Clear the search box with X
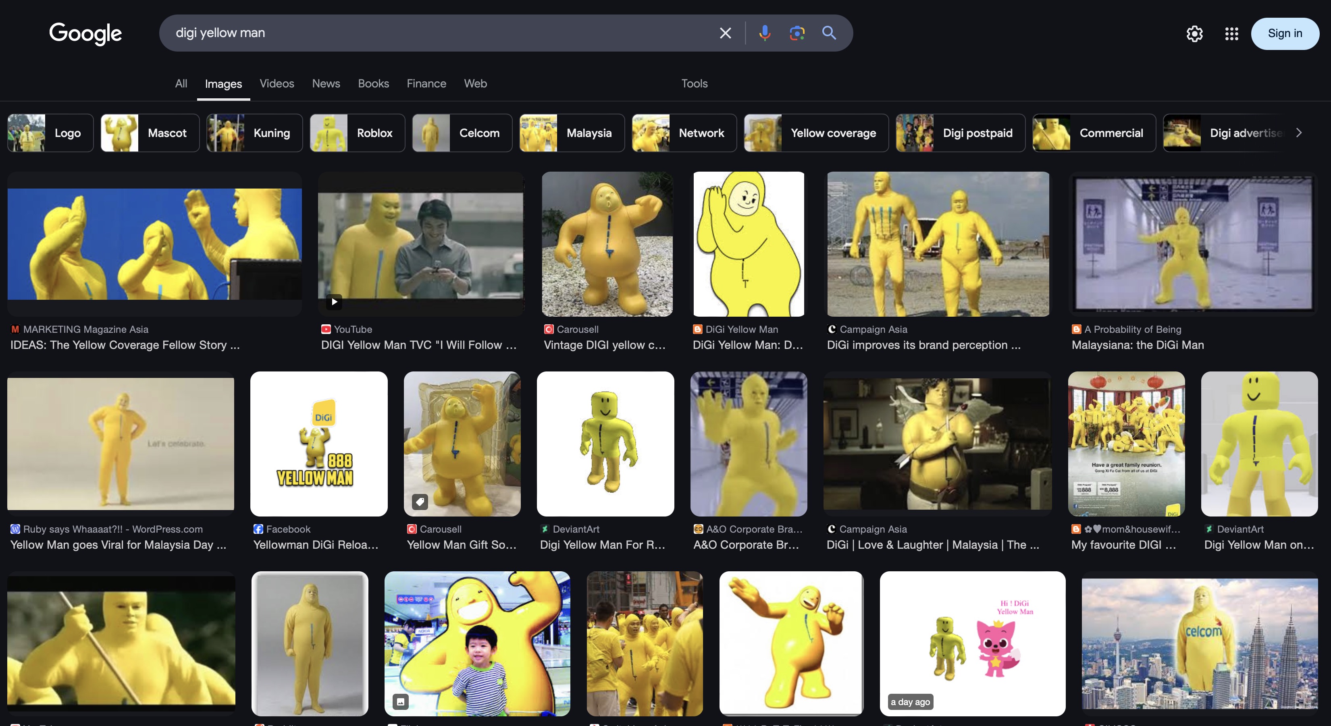Image resolution: width=1331 pixels, height=726 pixels. coord(726,33)
